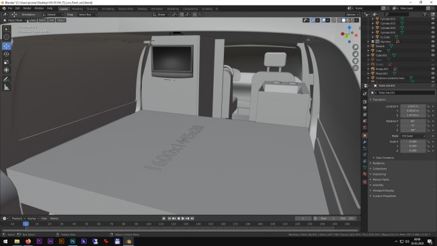Open the Window menu
The width and height of the screenshot is (437, 246).
click(x=39, y=8)
